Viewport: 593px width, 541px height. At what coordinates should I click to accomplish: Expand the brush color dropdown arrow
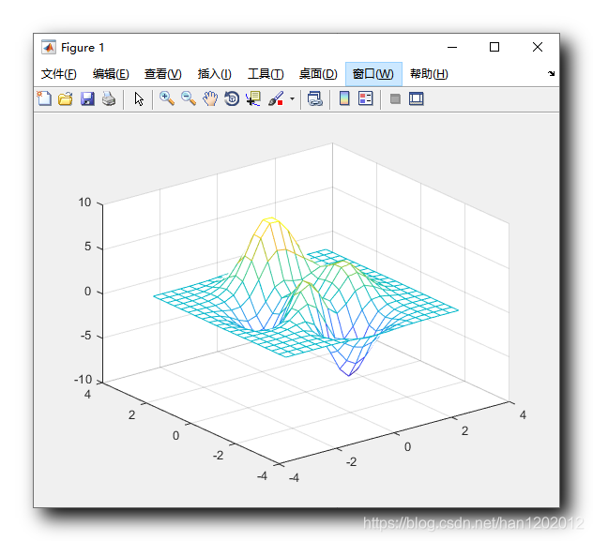click(292, 99)
